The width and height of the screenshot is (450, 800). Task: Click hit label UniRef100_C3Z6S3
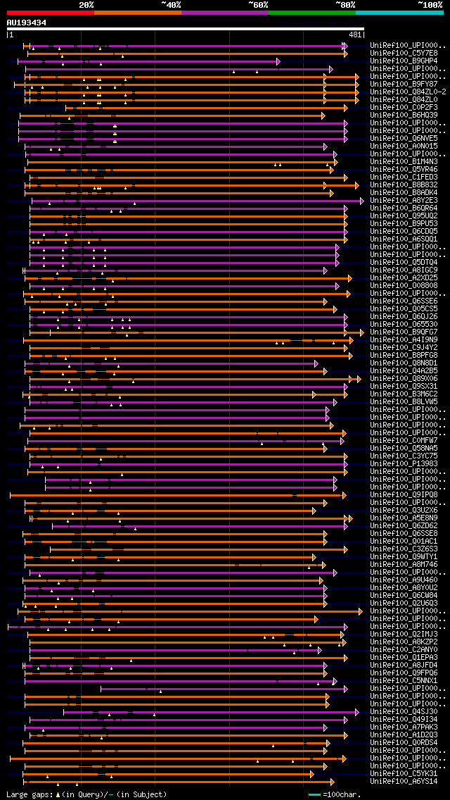click(x=404, y=549)
